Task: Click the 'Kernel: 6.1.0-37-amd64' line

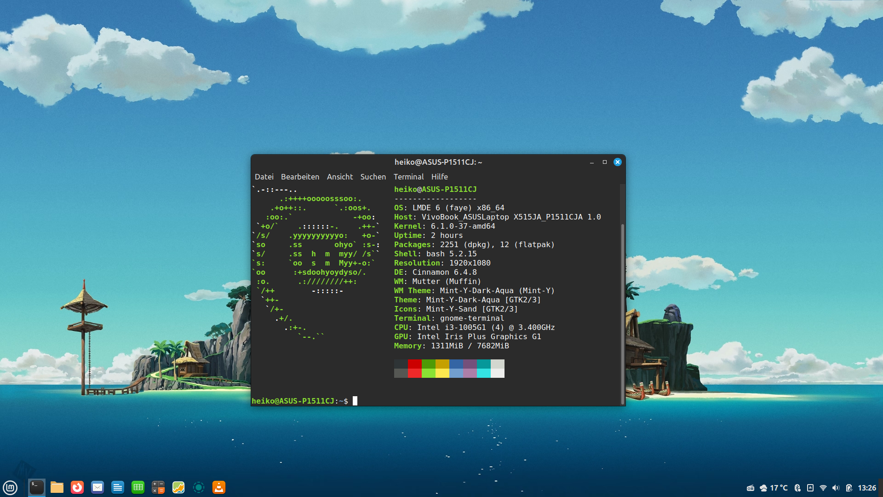Action: click(445, 226)
